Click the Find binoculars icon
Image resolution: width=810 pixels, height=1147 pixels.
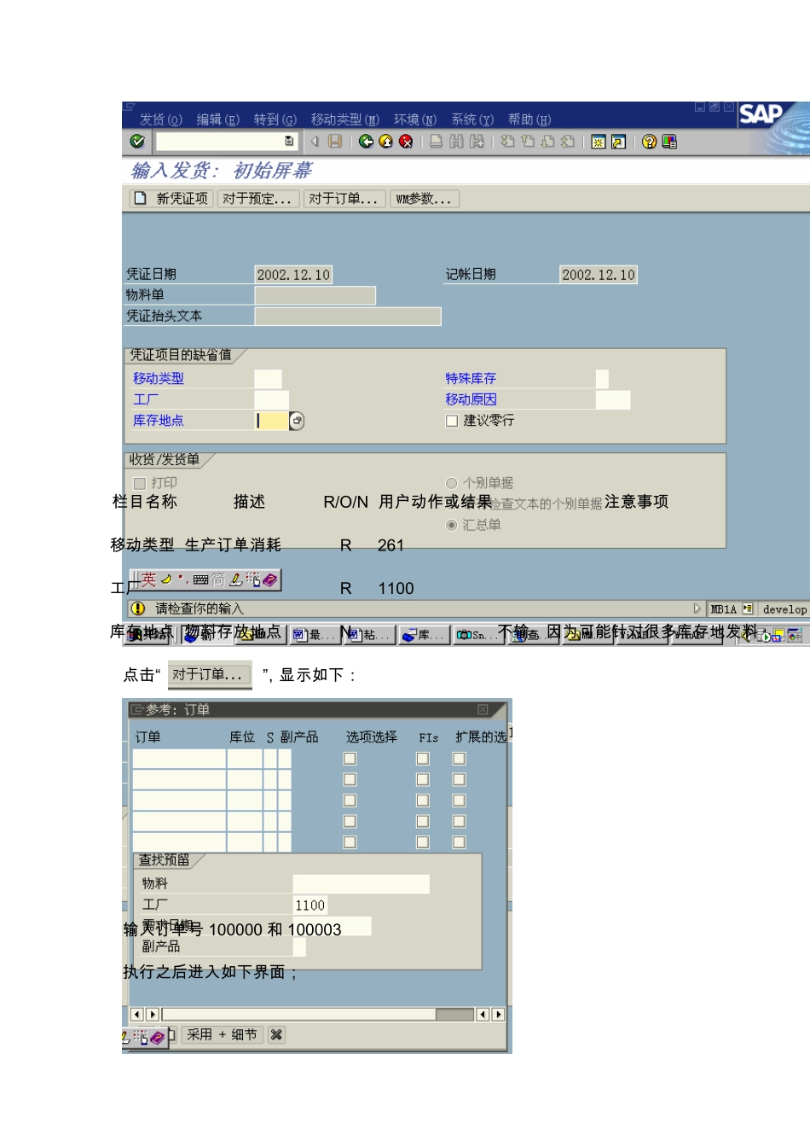(456, 142)
